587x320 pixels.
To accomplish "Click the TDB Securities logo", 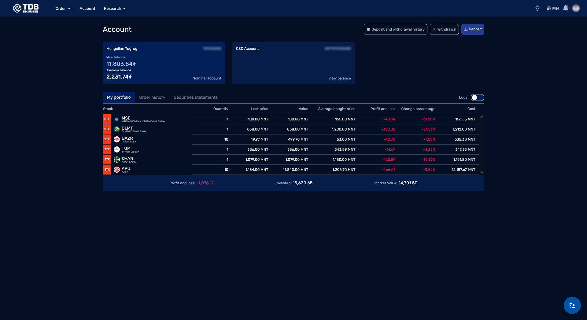I will [x=26, y=8].
